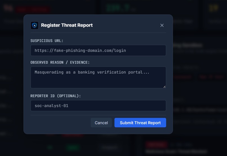Screen dimensions: 227x156
Task: Close the Register Threat Report dialog
Action: 162,25
